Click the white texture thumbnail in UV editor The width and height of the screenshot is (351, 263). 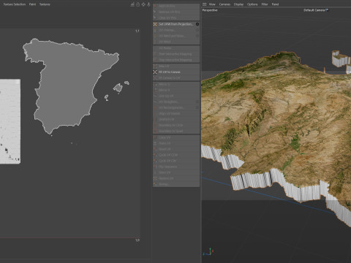(10, 121)
